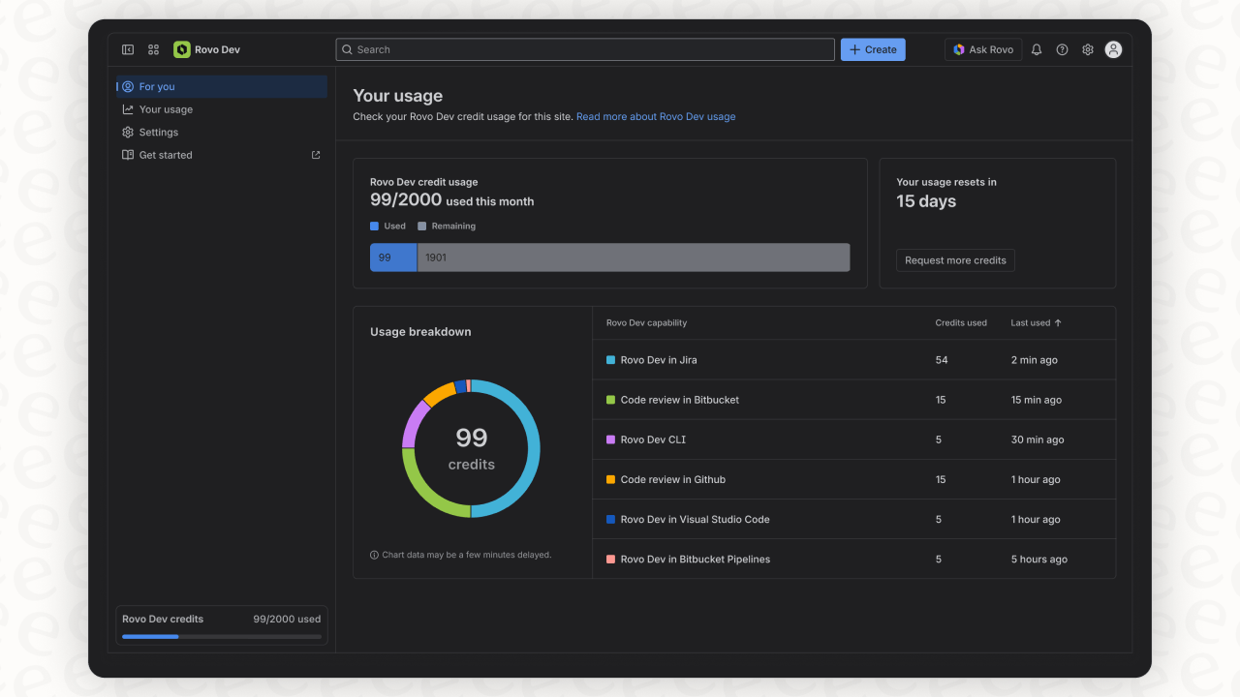Focus the Search input field
Viewport: 1240px width, 697px height.
(x=585, y=49)
